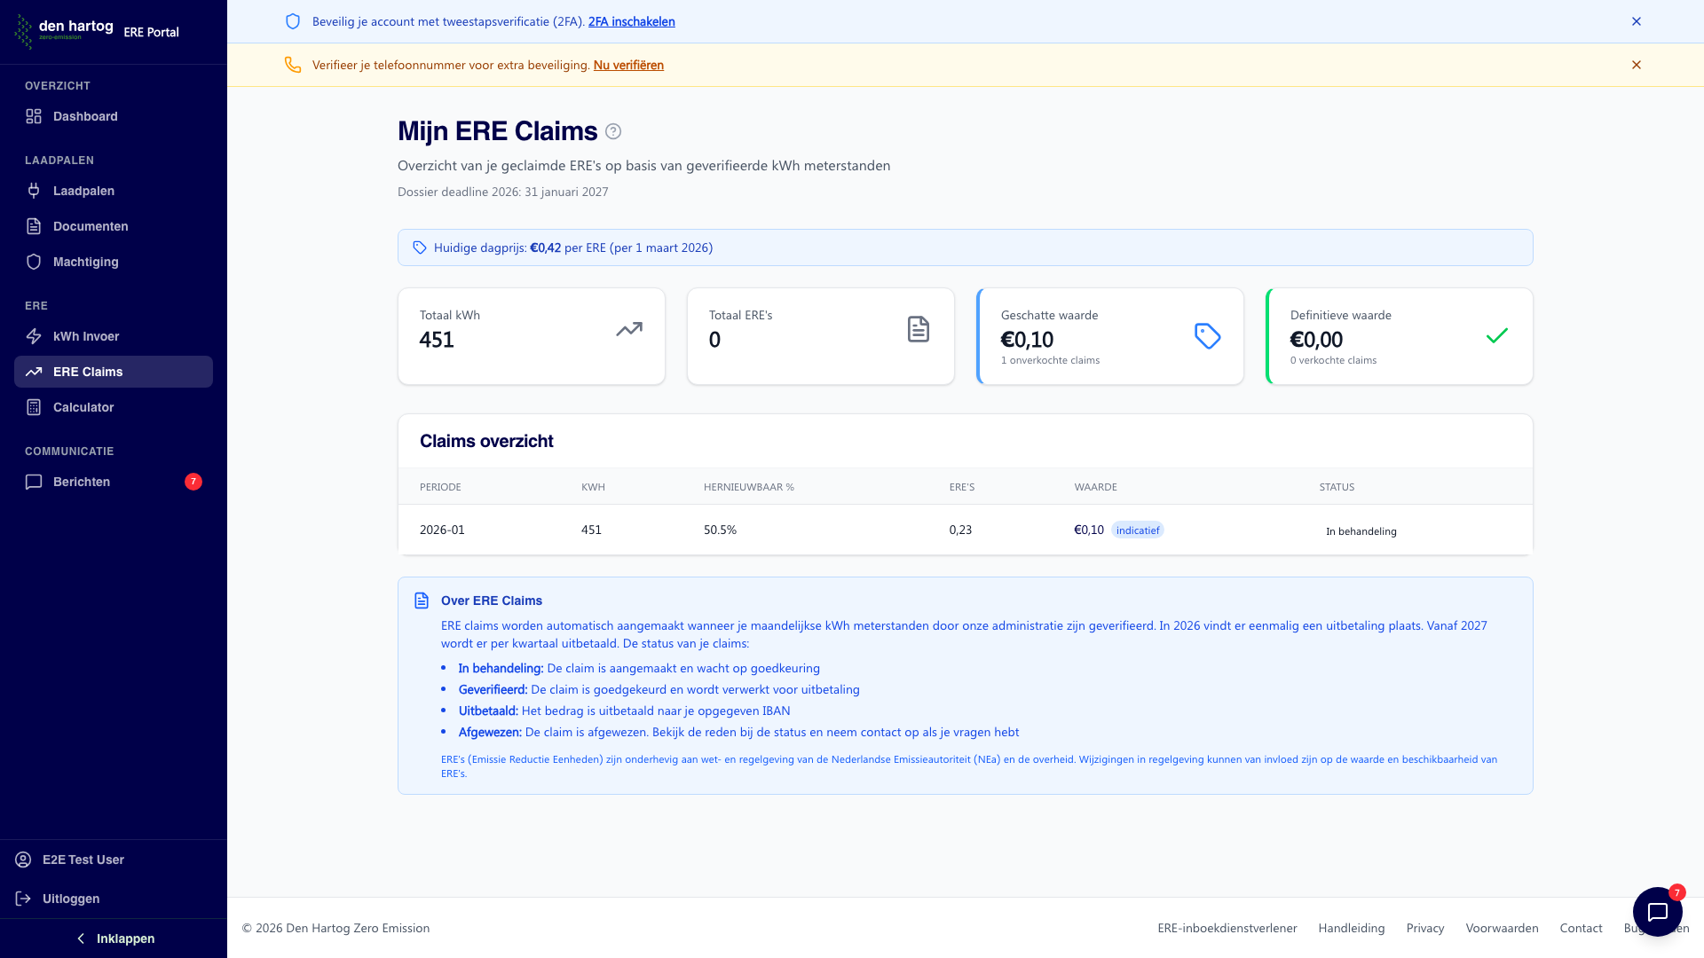
Task: Click the Laadpalen plug icon
Action: [34, 191]
